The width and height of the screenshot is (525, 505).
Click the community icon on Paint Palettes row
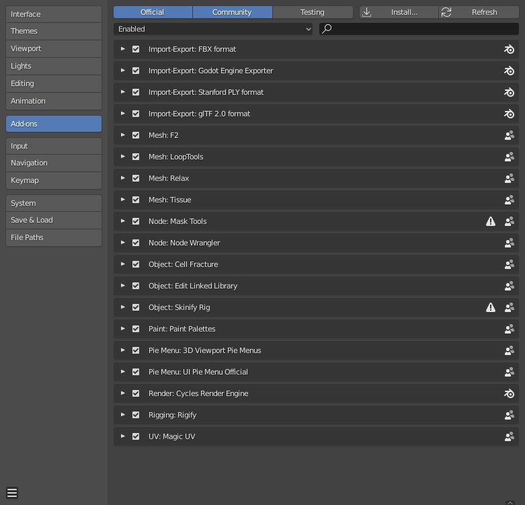pyautogui.click(x=510, y=329)
